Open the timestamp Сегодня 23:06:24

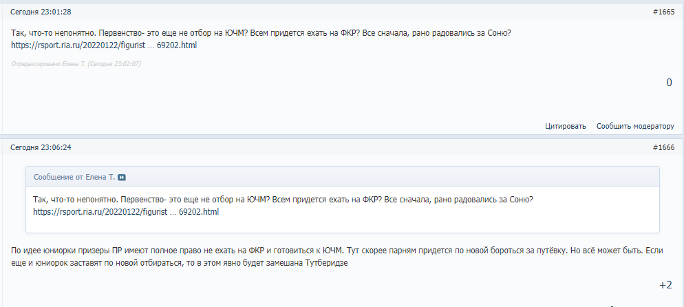pos(41,147)
